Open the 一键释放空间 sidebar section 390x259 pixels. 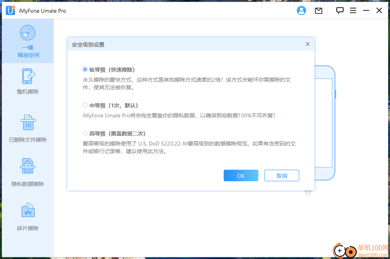coord(28,41)
